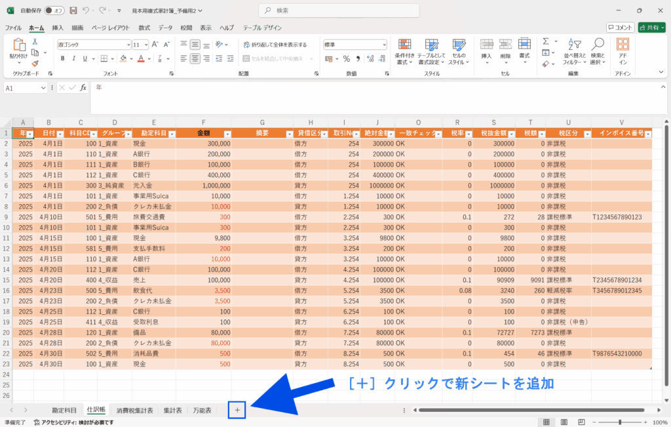Open filter dropdown for 税区分 column

tap(587, 134)
